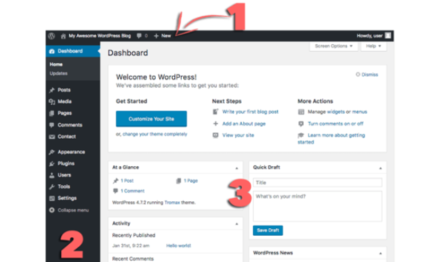Click the Media icon in sidebar

pyautogui.click(x=52, y=102)
